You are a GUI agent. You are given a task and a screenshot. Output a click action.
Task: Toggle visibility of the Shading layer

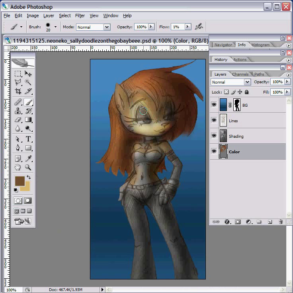click(x=214, y=136)
